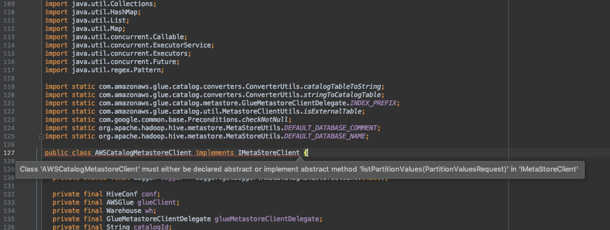The height and width of the screenshot is (230, 610).
Task: Click the highlighted opening brace on line 127
Action: point(306,153)
